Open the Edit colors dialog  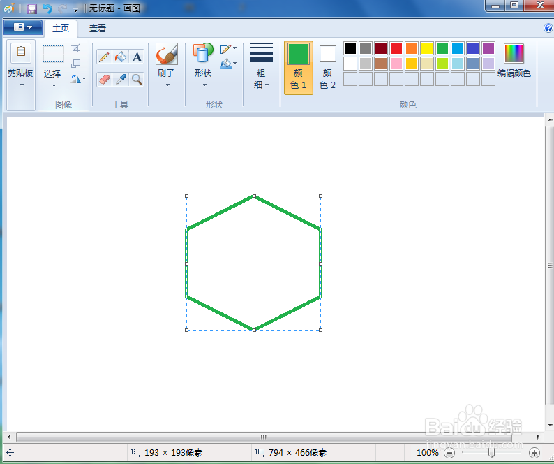coord(514,60)
